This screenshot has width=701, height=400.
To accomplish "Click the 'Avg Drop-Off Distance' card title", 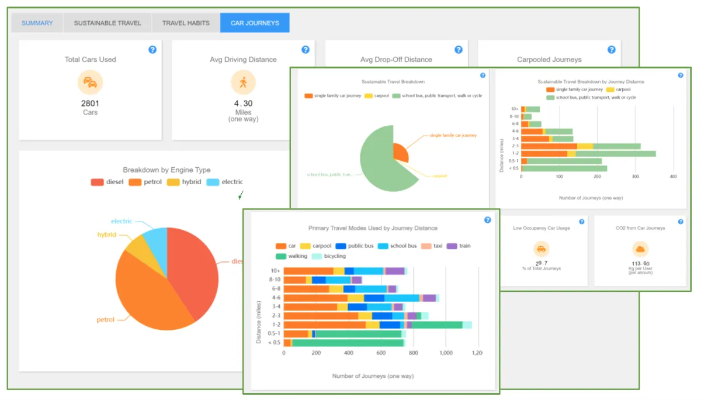I will point(396,60).
